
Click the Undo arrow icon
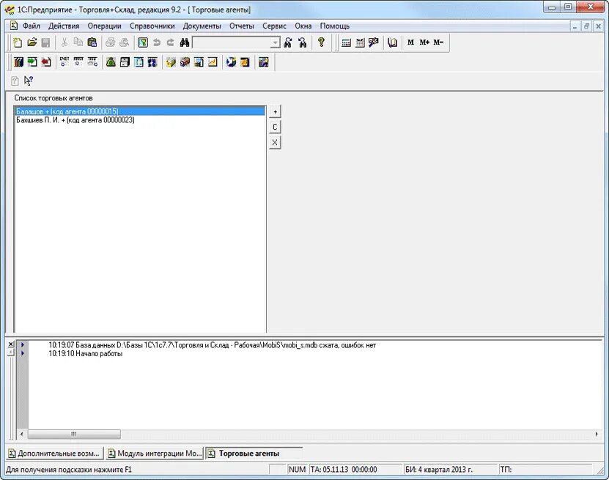coord(157,43)
